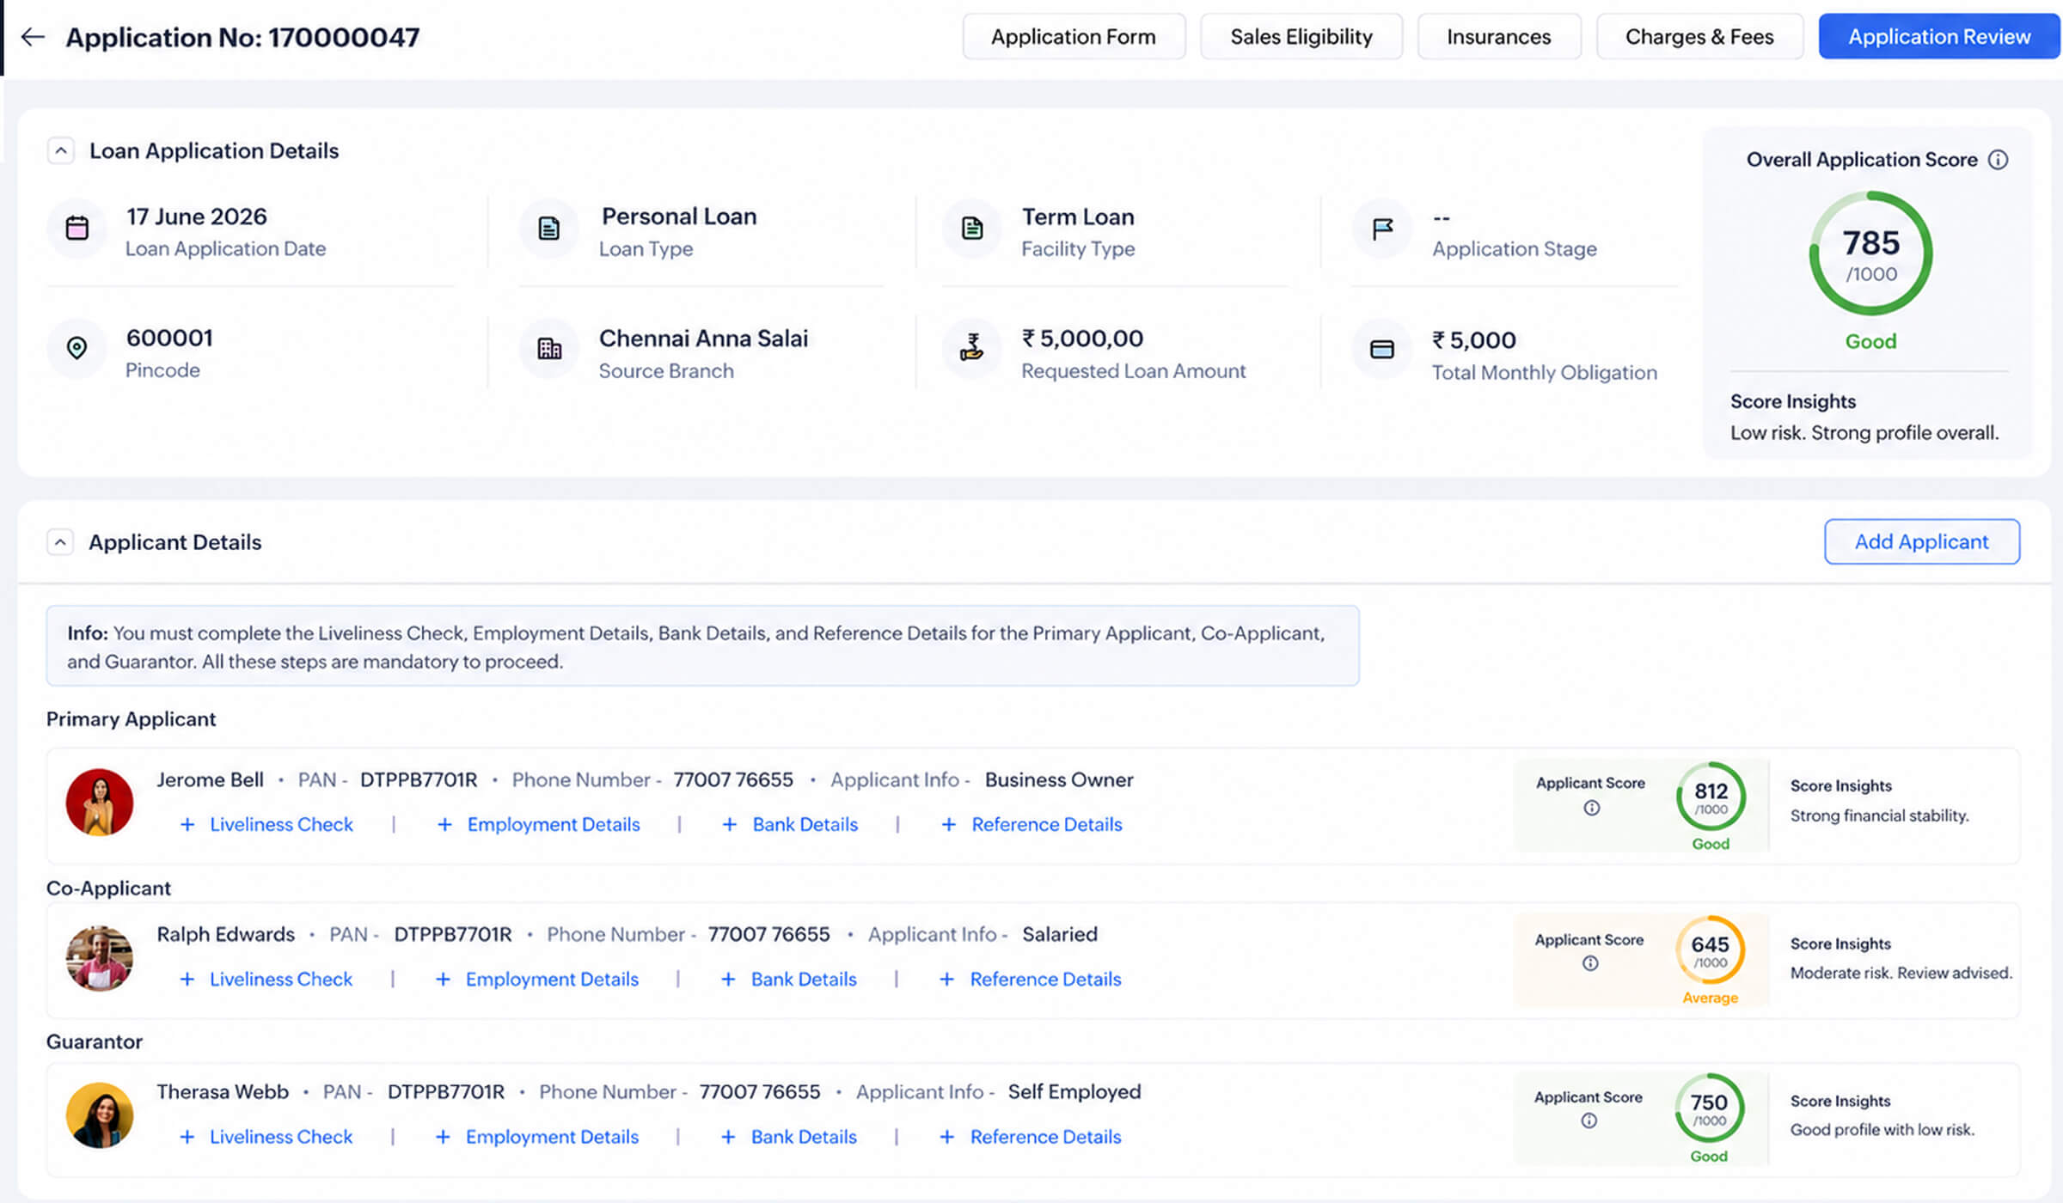This screenshot has width=2063, height=1203.
Task: Click the Overall Application Score info icon
Action: (x=1999, y=160)
